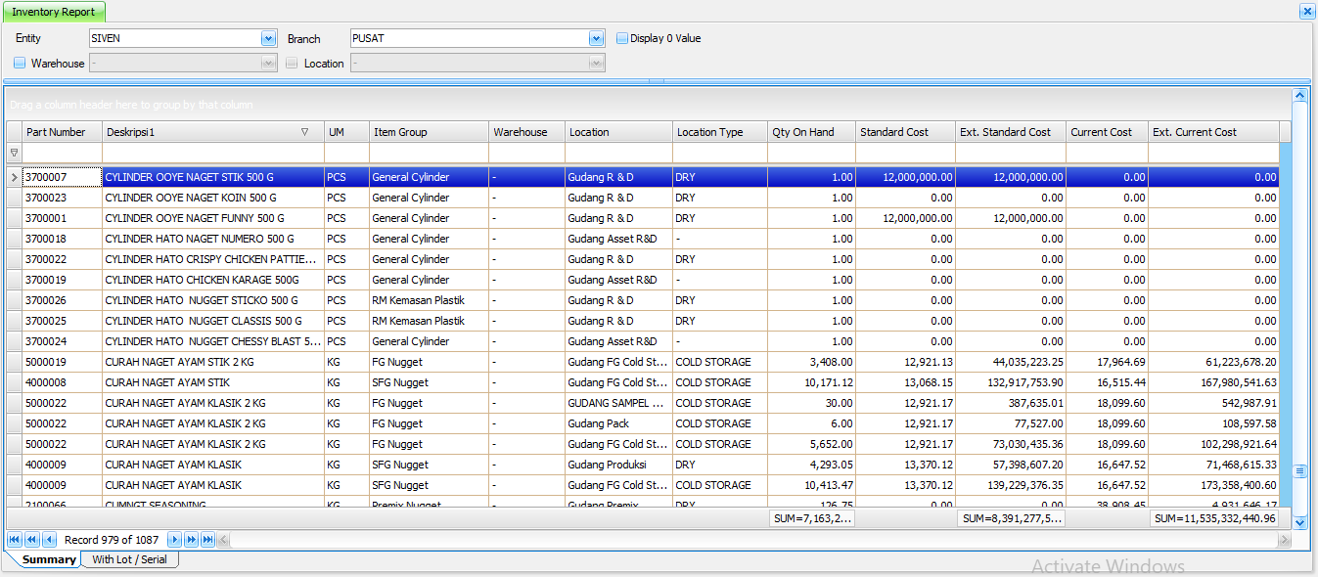
Task: Click horizontal scrollbar left arrow
Action: click(x=223, y=539)
